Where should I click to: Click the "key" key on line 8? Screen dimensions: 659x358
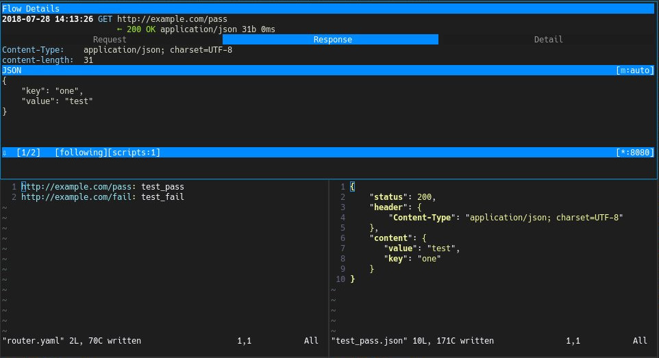coord(395,259)
